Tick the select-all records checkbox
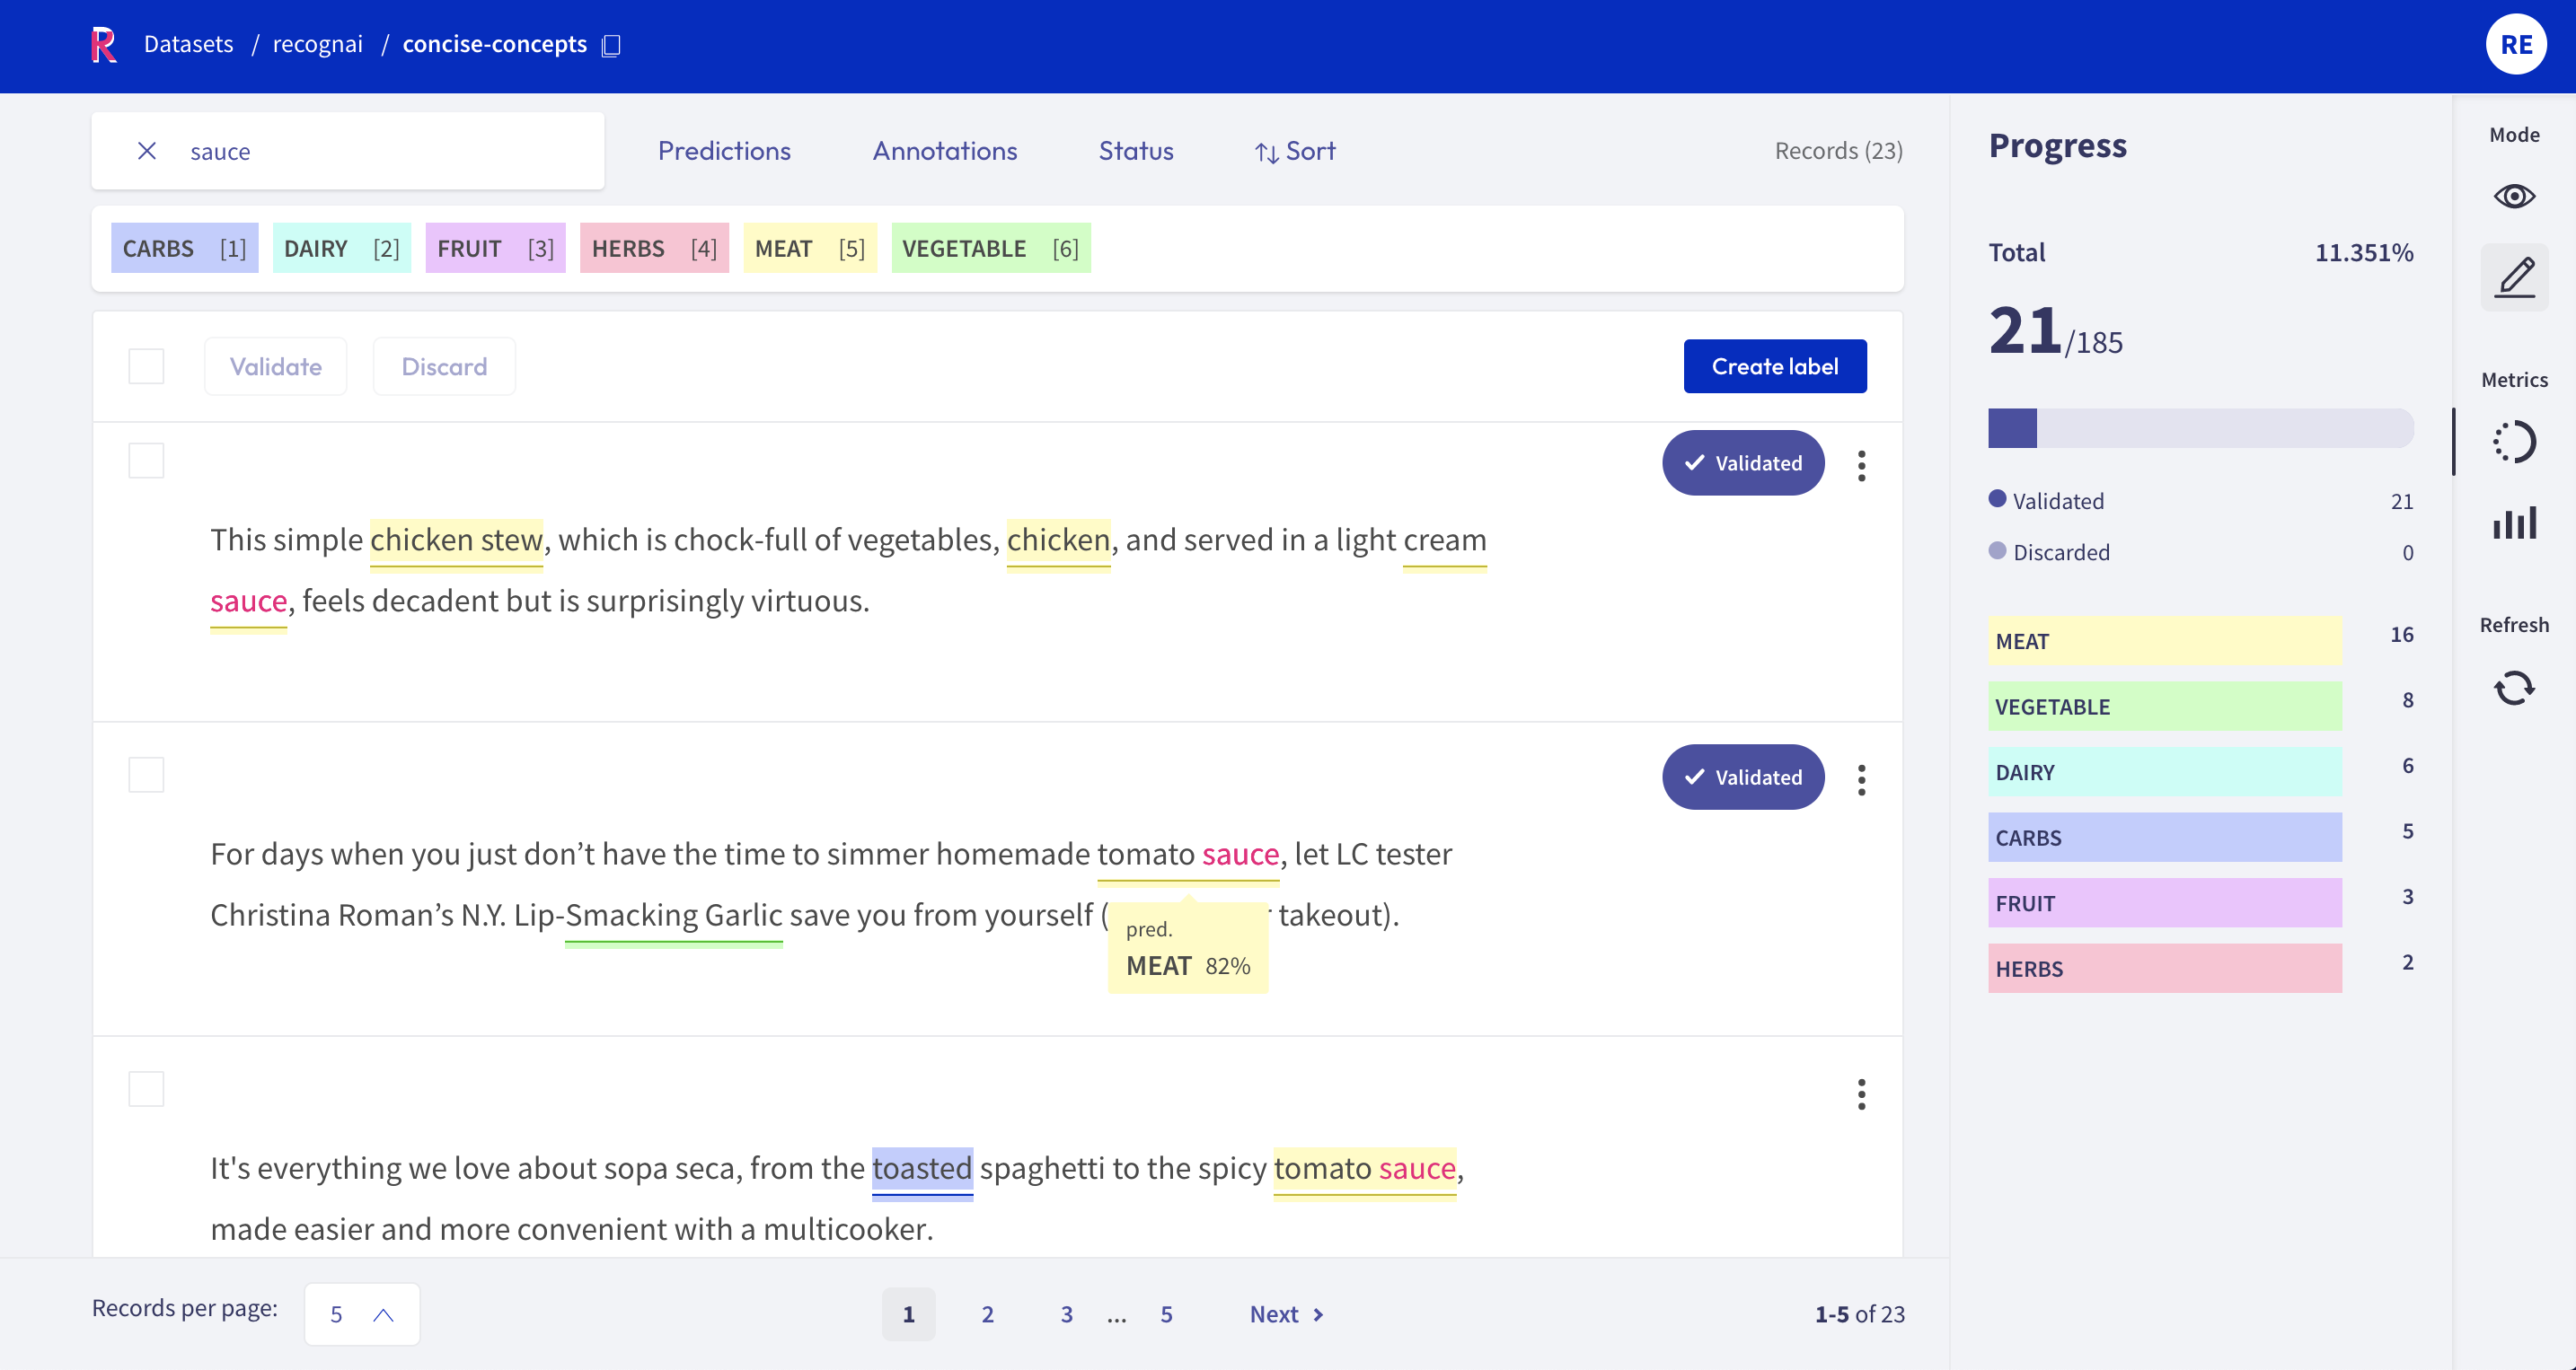The width and height of the screenshot is (2576, 1370). click(146, 365)
